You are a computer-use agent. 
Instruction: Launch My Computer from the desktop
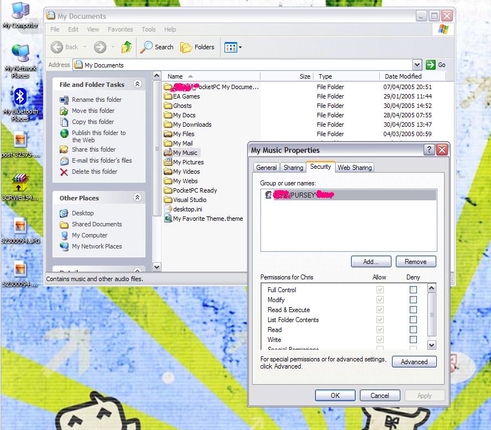coord(20,8)
